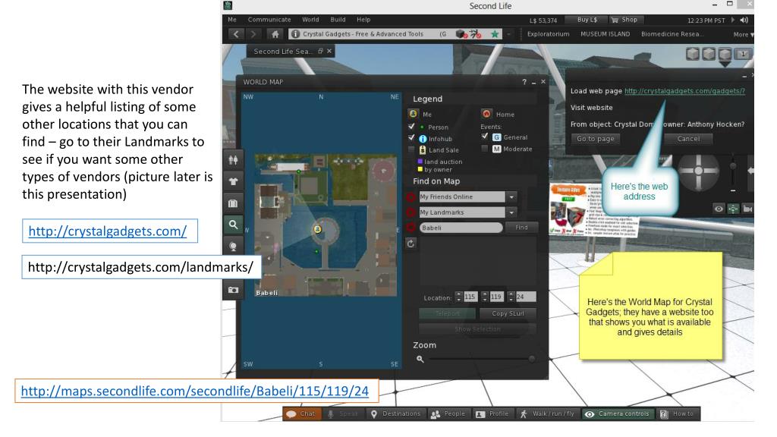This screenshot has width=777, height=437.
Task: Click the green favorite star in address bar
Action: [495, 34]
